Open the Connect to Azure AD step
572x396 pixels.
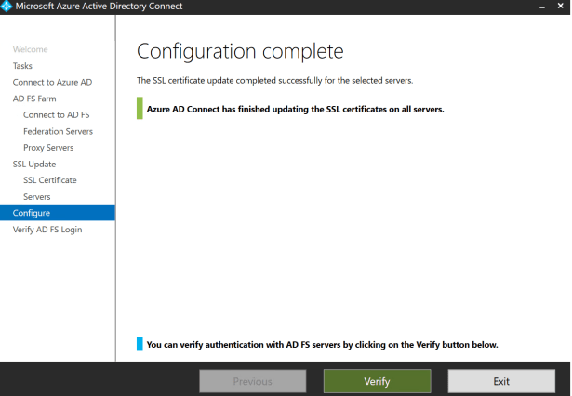point(52,83)
